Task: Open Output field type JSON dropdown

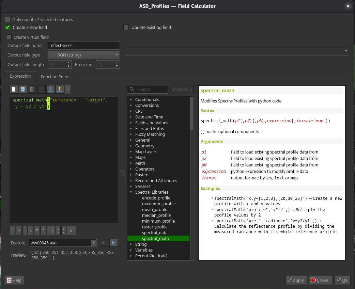Action: [84, 55]
